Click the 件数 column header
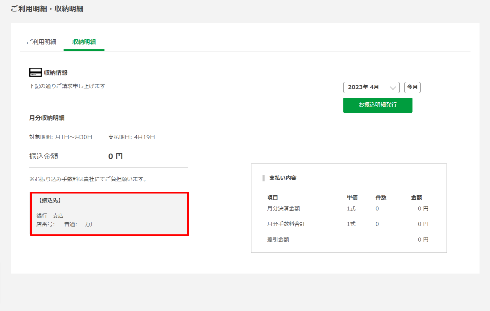This screenshot has height=311, width=490. coord(381,198)
